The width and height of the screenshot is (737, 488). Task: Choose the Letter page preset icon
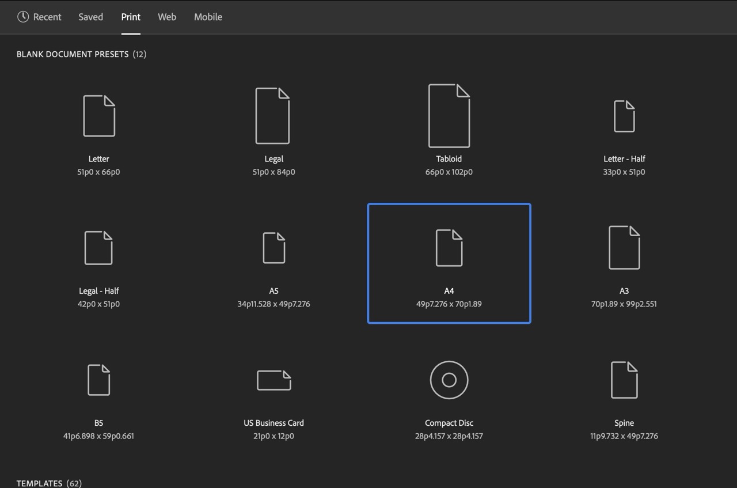(x=99, y=116)
